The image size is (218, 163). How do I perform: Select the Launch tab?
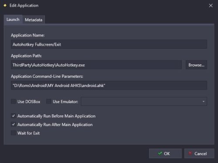pos(13,20)
